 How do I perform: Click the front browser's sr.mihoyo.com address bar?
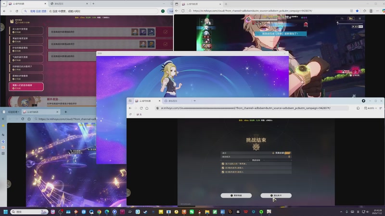252,108
